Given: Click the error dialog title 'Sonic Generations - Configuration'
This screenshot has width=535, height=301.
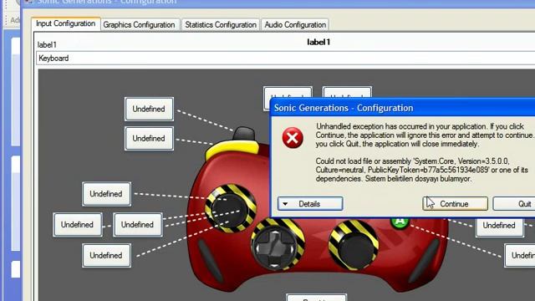Looking at the screenshot, I should click(344, 108).
